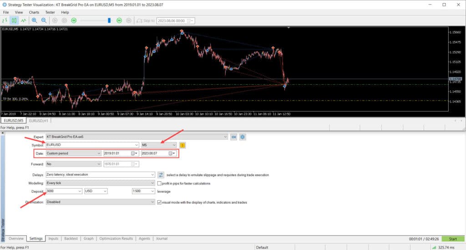Open the Optimization Results tab

(x=116, y=239)
